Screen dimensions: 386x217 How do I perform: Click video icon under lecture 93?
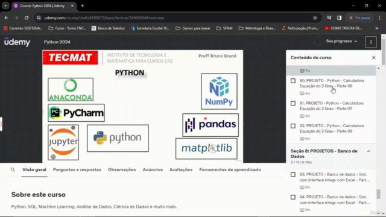point(302,187)
